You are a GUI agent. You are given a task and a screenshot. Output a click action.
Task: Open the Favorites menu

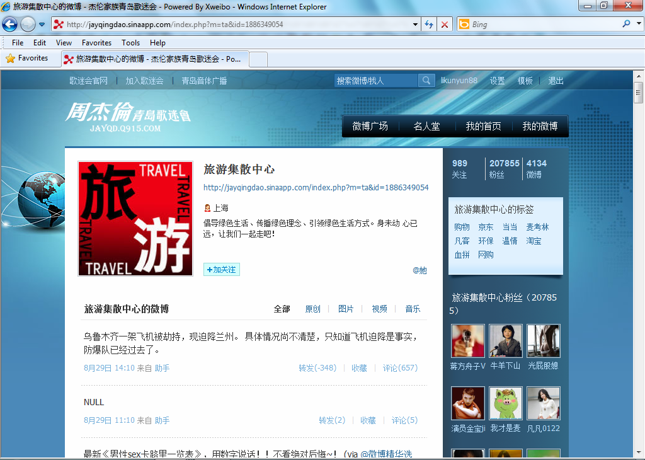tap(96, 42)
